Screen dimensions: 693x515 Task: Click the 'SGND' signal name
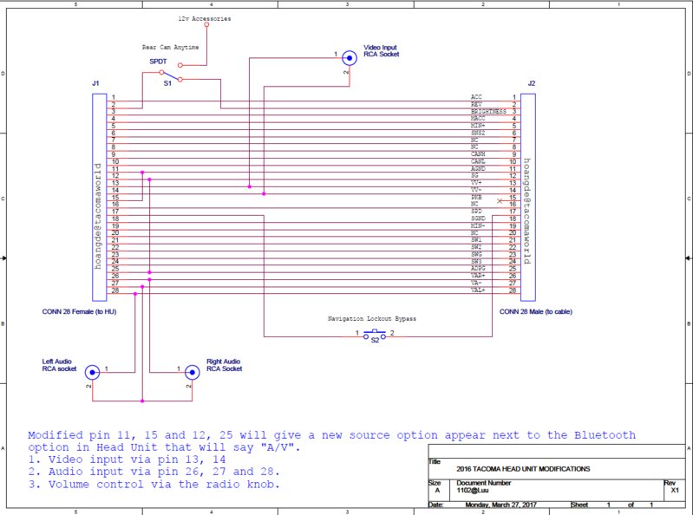tap(478, 218)
